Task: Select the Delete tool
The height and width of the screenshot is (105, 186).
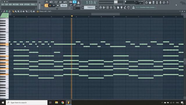Action: click(21, 11)
